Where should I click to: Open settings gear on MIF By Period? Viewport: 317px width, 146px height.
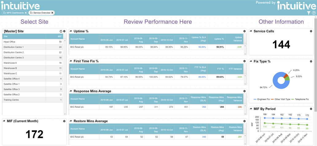coord(311,109)
